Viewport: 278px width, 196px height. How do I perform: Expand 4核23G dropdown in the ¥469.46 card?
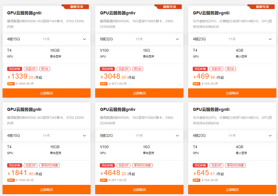pos(232,39)
